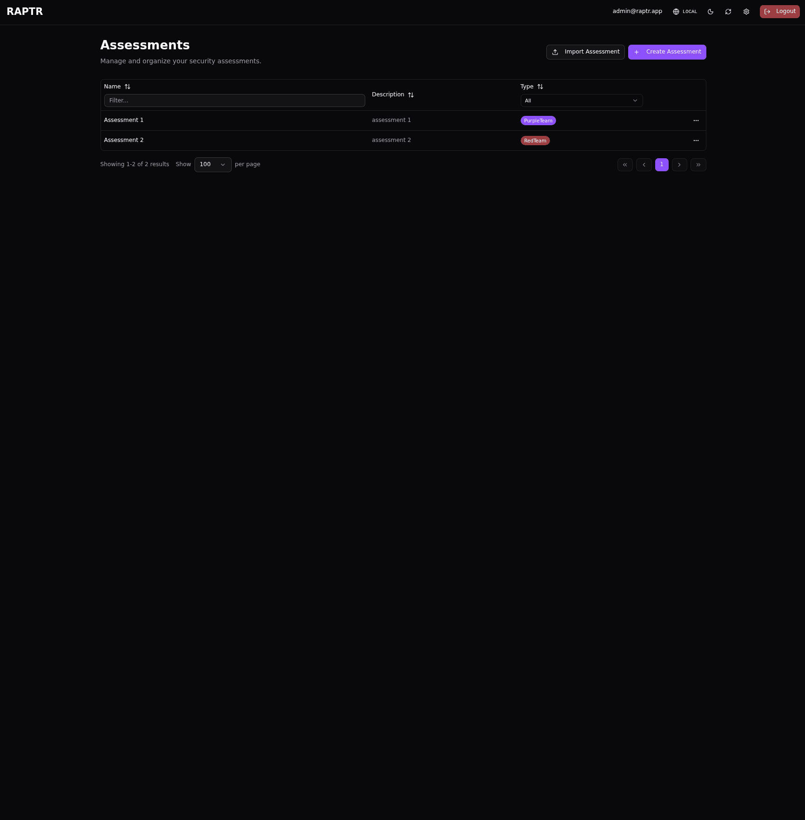This screenshot has width=805, height=820.
Task: Click the refresh sync icon
Action: tap(728, 12)
